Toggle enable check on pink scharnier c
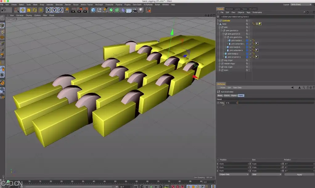 (x=250, y=44)
